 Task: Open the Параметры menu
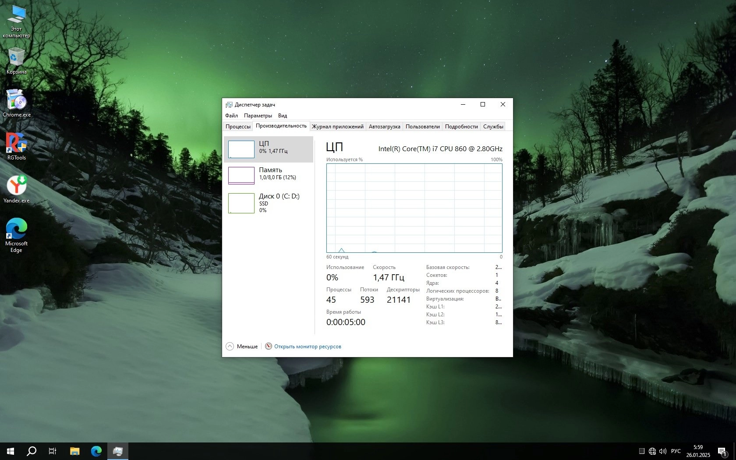tap(258, 116)
